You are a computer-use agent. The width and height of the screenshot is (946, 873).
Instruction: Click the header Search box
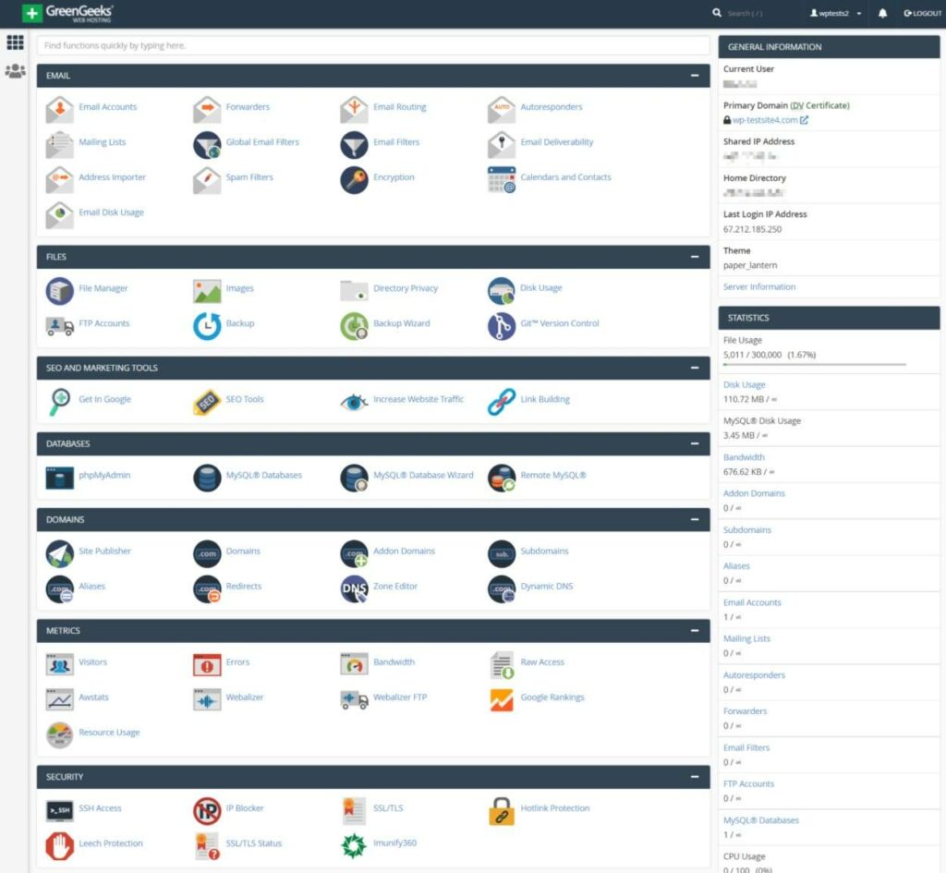(746, 13)
